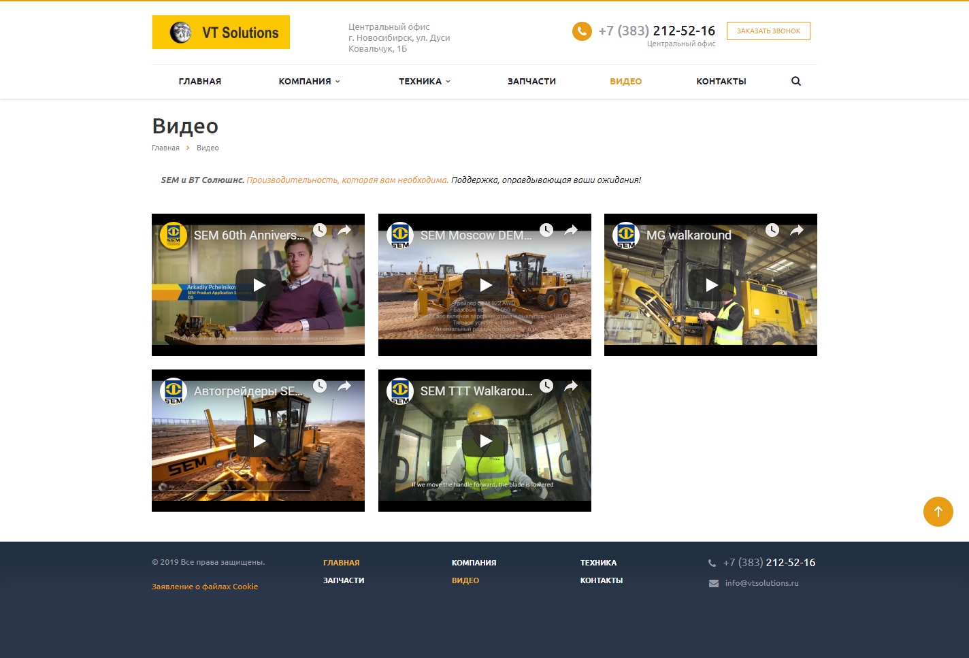Click Share arrow on Автогрейдеры SE video
The image size is (969, 658).
[x=344, y=386]
